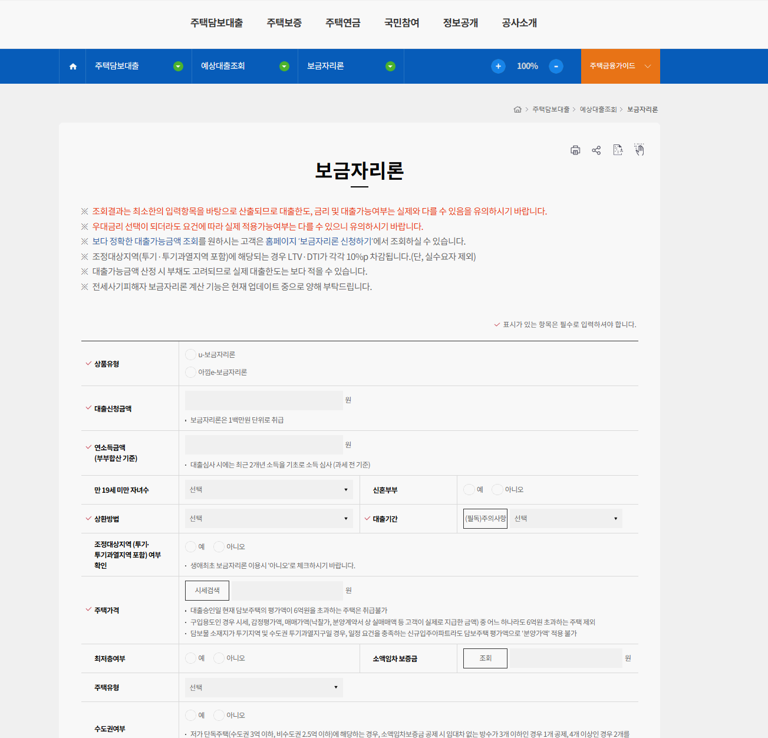Click the home icon in the breadcrumb trail

pos(518,109)
